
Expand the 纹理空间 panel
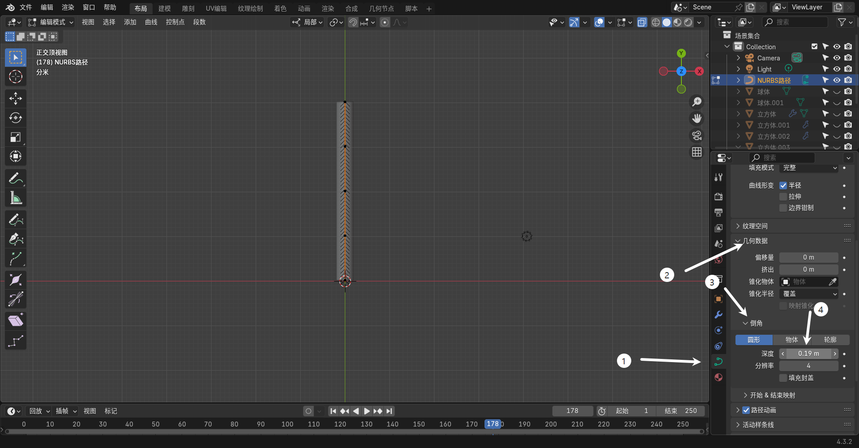point(755,226)
